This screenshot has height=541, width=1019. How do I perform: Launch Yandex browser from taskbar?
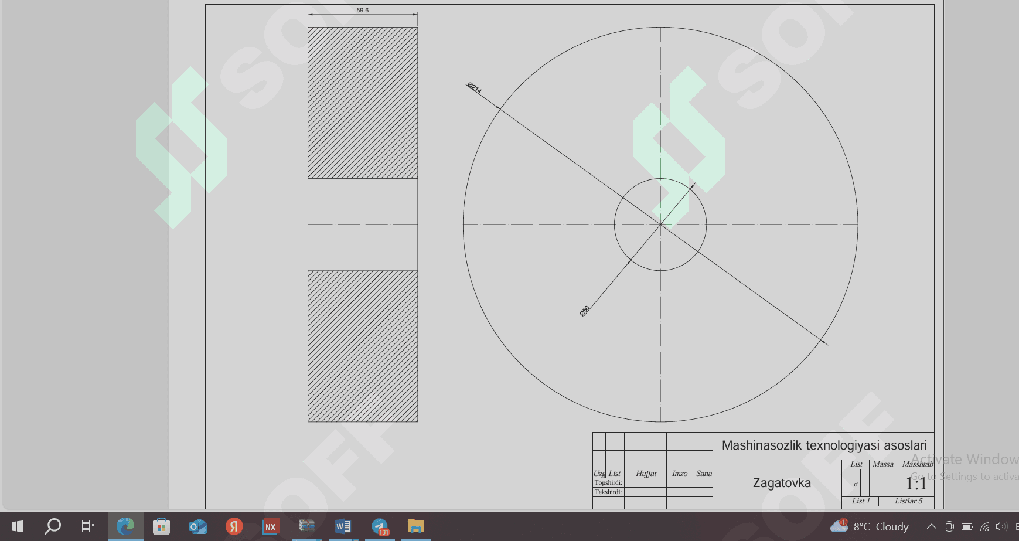234,526
